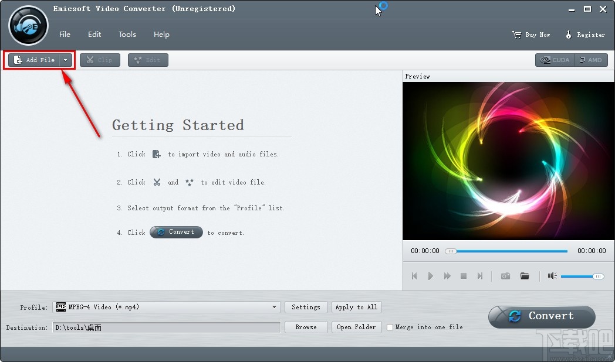Image resolution: width=615 pixels, height=362 pixels.
Task: Open the Profile format dropdown
Action: coord(166,307)
